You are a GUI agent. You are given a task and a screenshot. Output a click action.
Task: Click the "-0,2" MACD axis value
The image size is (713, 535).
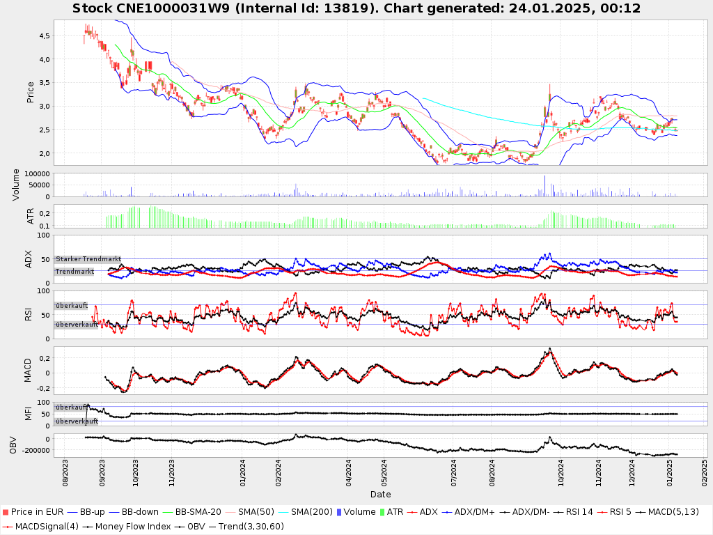click(44, 388)
